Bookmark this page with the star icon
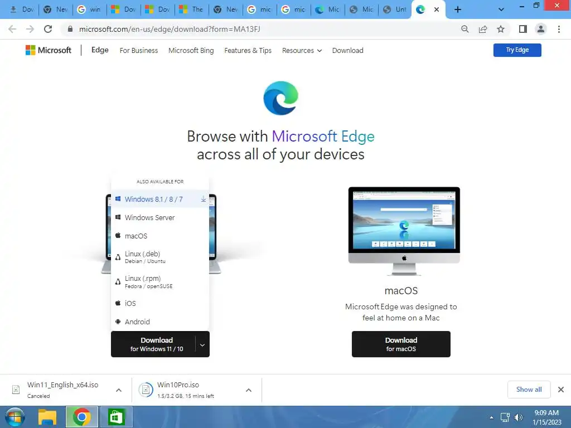The image size is (571, 428). tap(501, 29)
